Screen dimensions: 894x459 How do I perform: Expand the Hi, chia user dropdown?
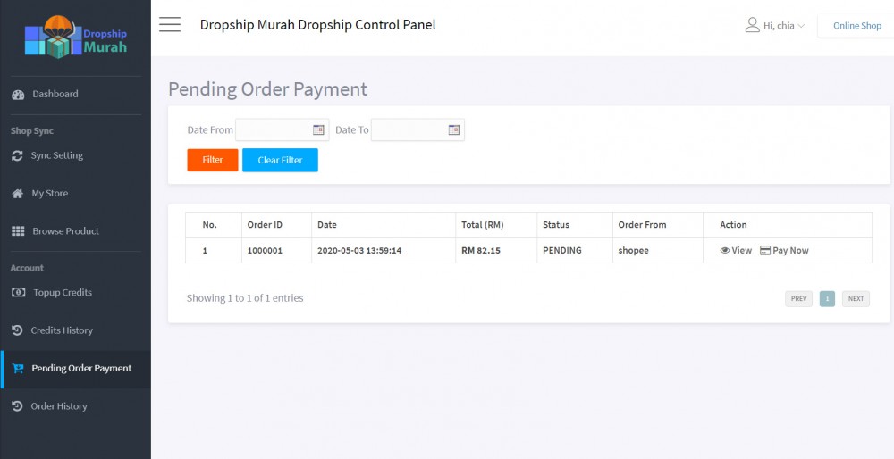pos(775,26)
